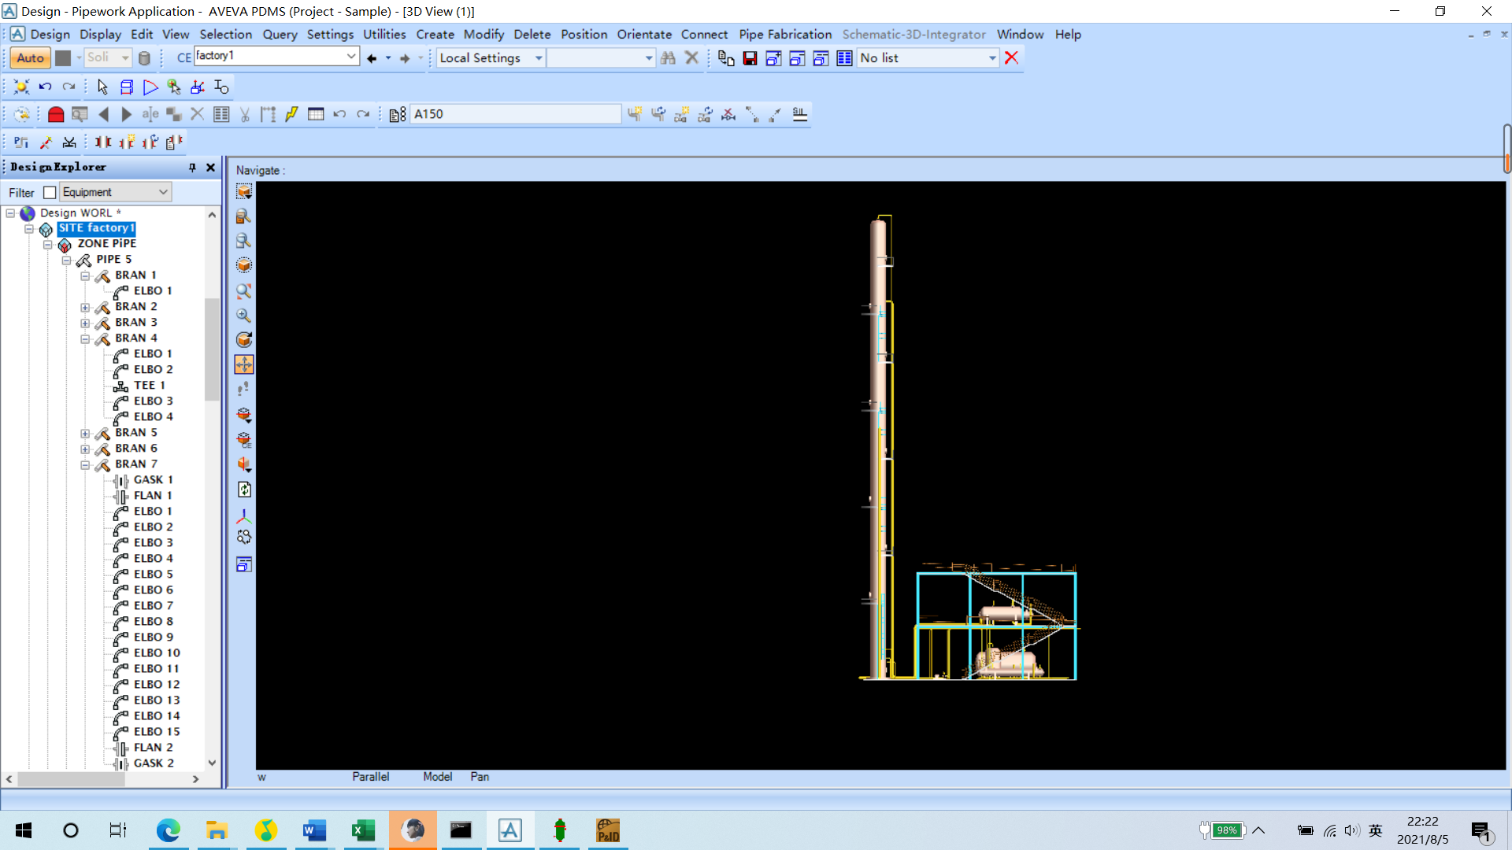Expand the BRAN 3 tree node

click(85, 323)
